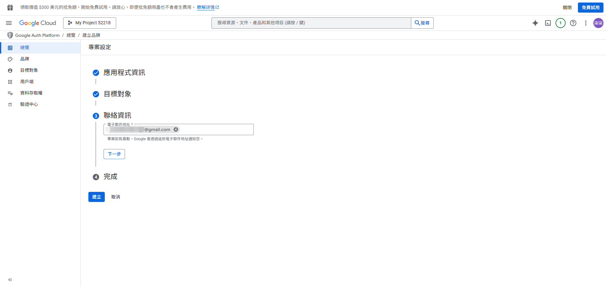Screen dimensions: 606x287
Task: Clear the email address input field
Action: point(176,129)
